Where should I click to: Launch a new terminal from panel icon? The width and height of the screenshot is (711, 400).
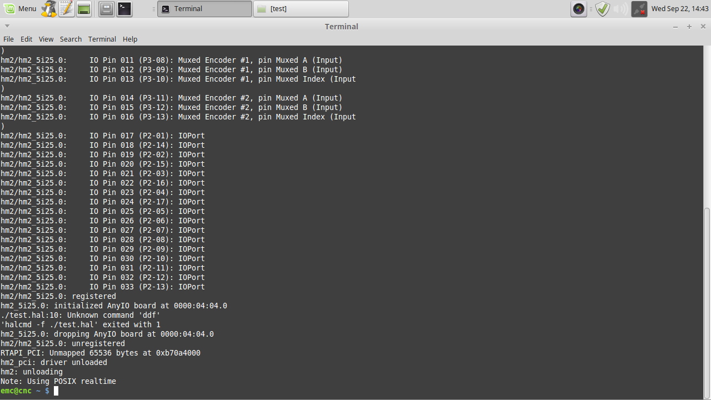124,8
